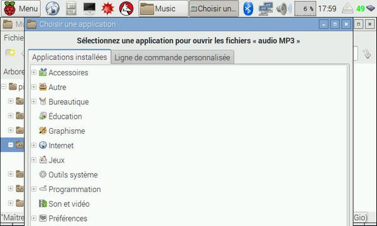Viewport: 377px width, 226px height.
Task: Launch the terminal monitor icon
Action: (89, 8)
